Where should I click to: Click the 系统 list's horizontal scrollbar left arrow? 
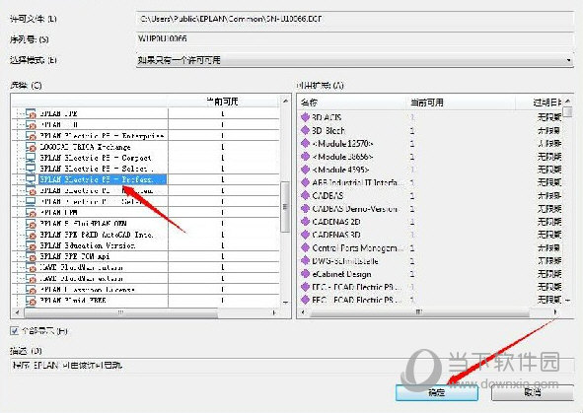17,312
